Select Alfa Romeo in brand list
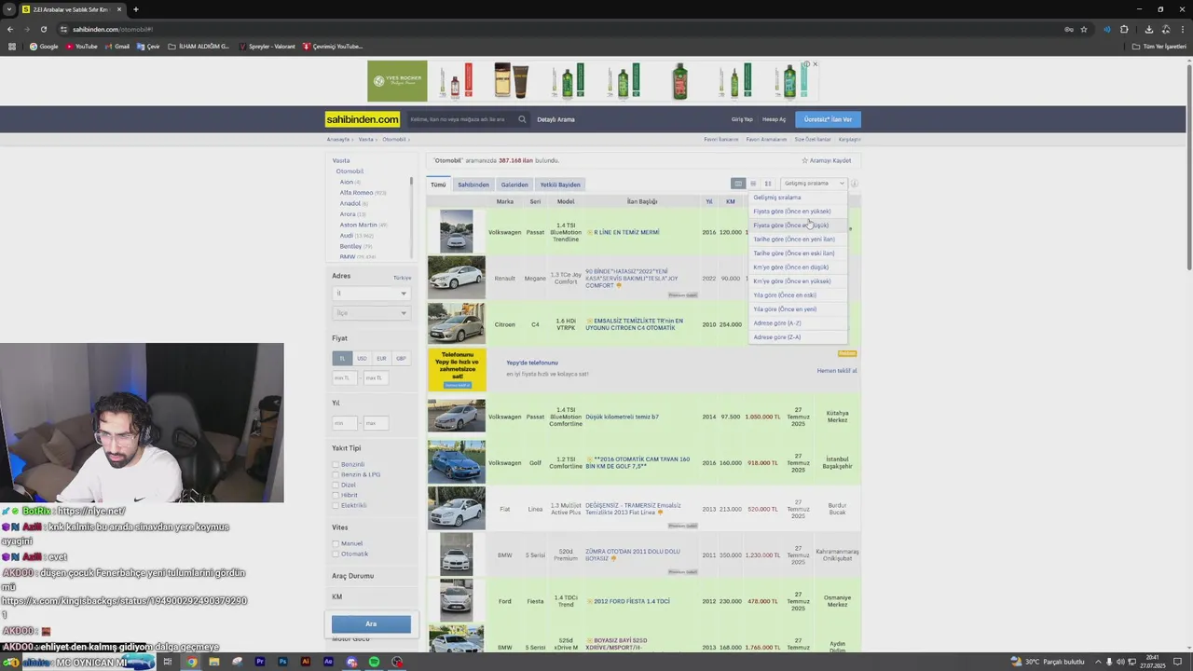 click(356, 193)
